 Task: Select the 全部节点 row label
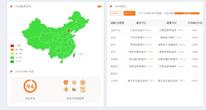[x=115, y=30]
